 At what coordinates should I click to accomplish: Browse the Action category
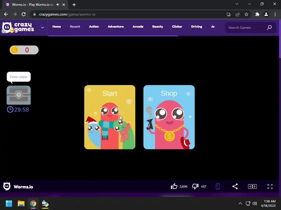pos(94,27)
